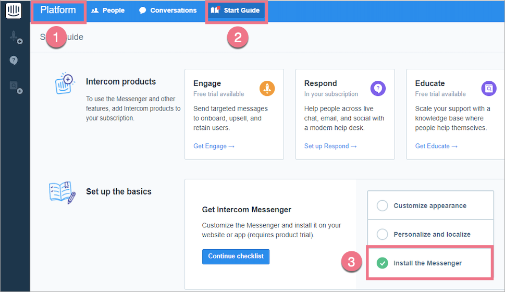Screen dimensions: 505x292
Task: Follow the Get Educate link
Action: 436,146
